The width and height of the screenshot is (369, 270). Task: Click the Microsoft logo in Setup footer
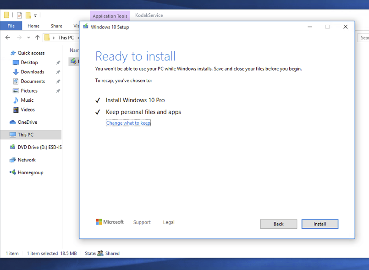[110, 222]
